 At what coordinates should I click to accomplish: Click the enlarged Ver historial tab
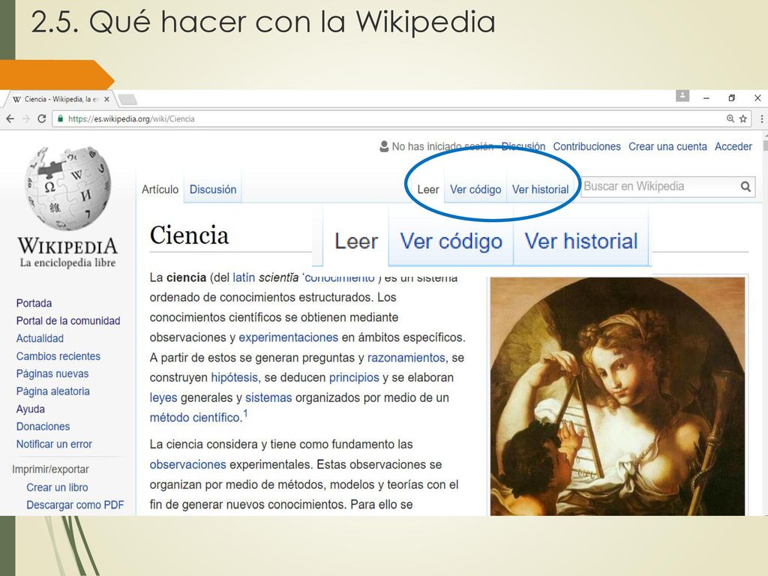pyautogui.click(x=581, y=241)
